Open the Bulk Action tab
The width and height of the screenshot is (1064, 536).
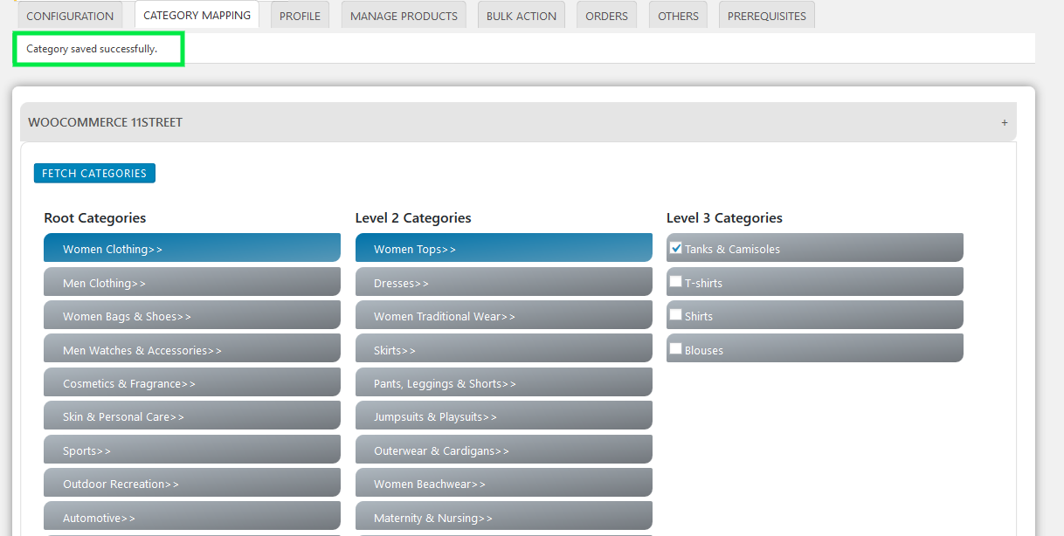coord(522,16)
